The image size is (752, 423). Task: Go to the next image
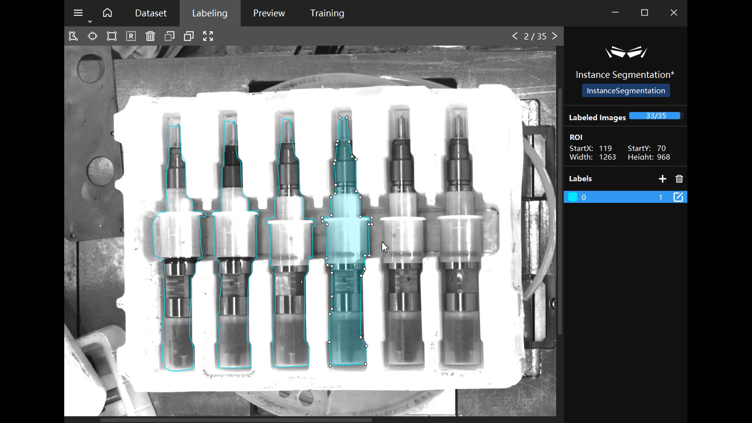(555, 36)
